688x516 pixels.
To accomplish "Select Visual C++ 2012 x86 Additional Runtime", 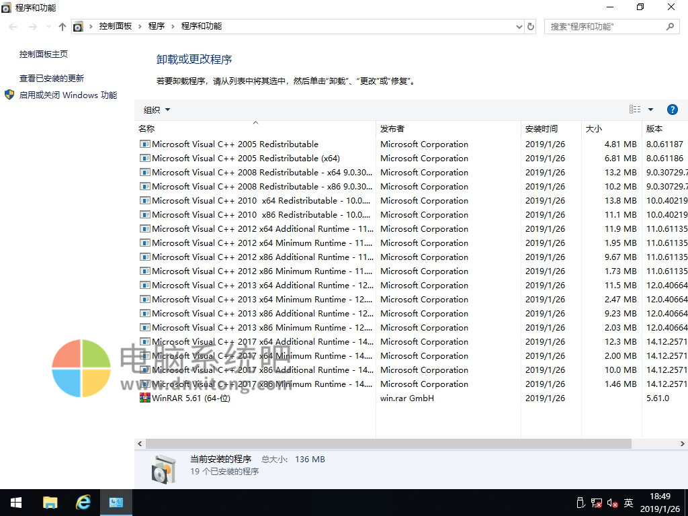I will coord(411,257).
